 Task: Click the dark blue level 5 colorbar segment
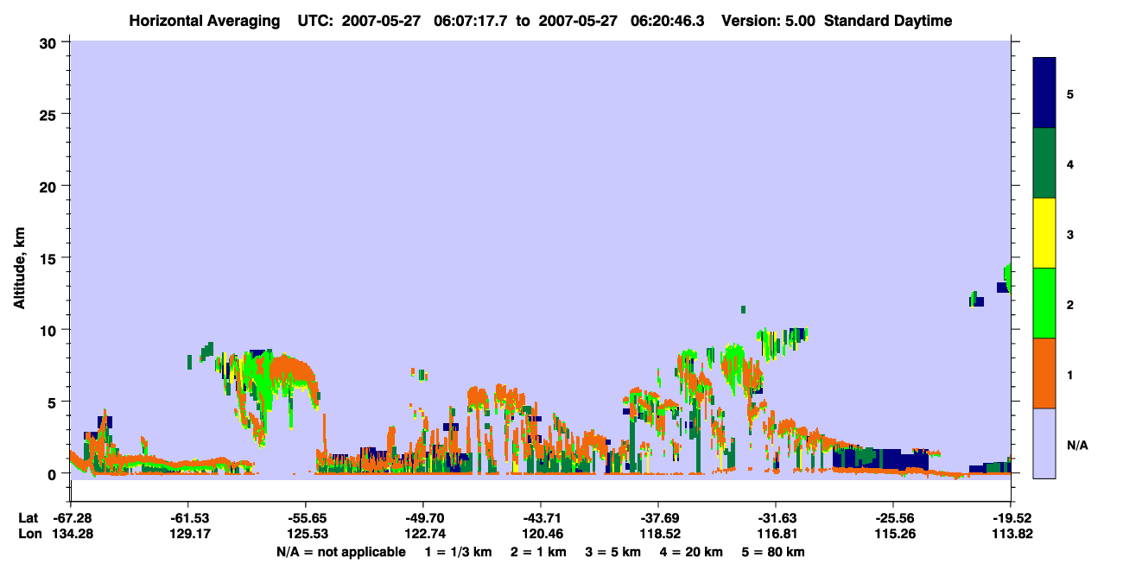[x=1044, y=93]
